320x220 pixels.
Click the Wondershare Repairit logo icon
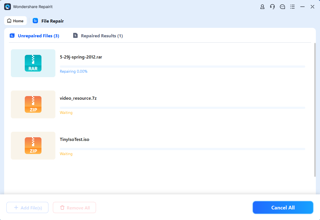click(8, 7)
